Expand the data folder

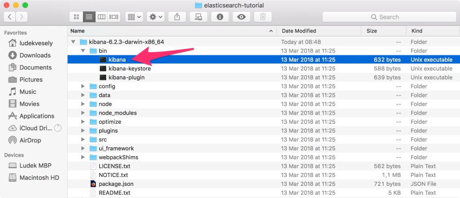pos(83,95)
